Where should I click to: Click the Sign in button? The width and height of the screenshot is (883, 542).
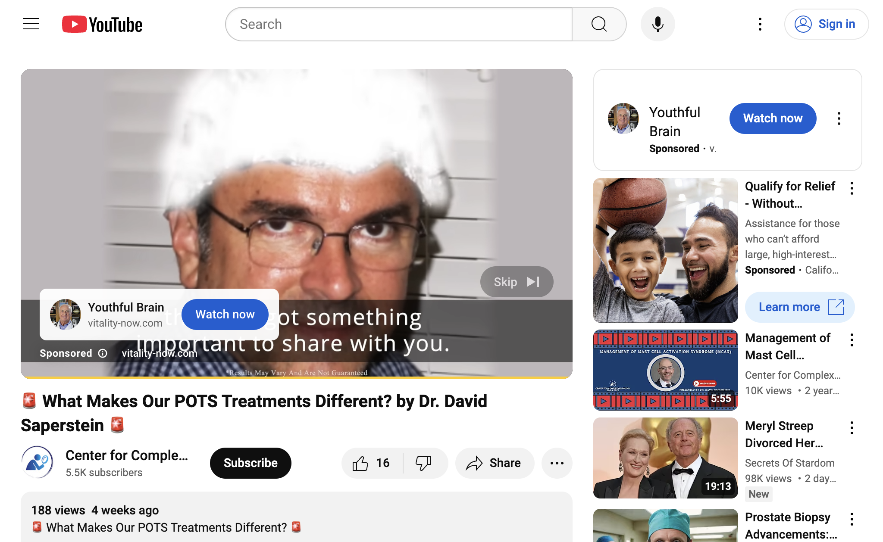[x=826, y=24]
